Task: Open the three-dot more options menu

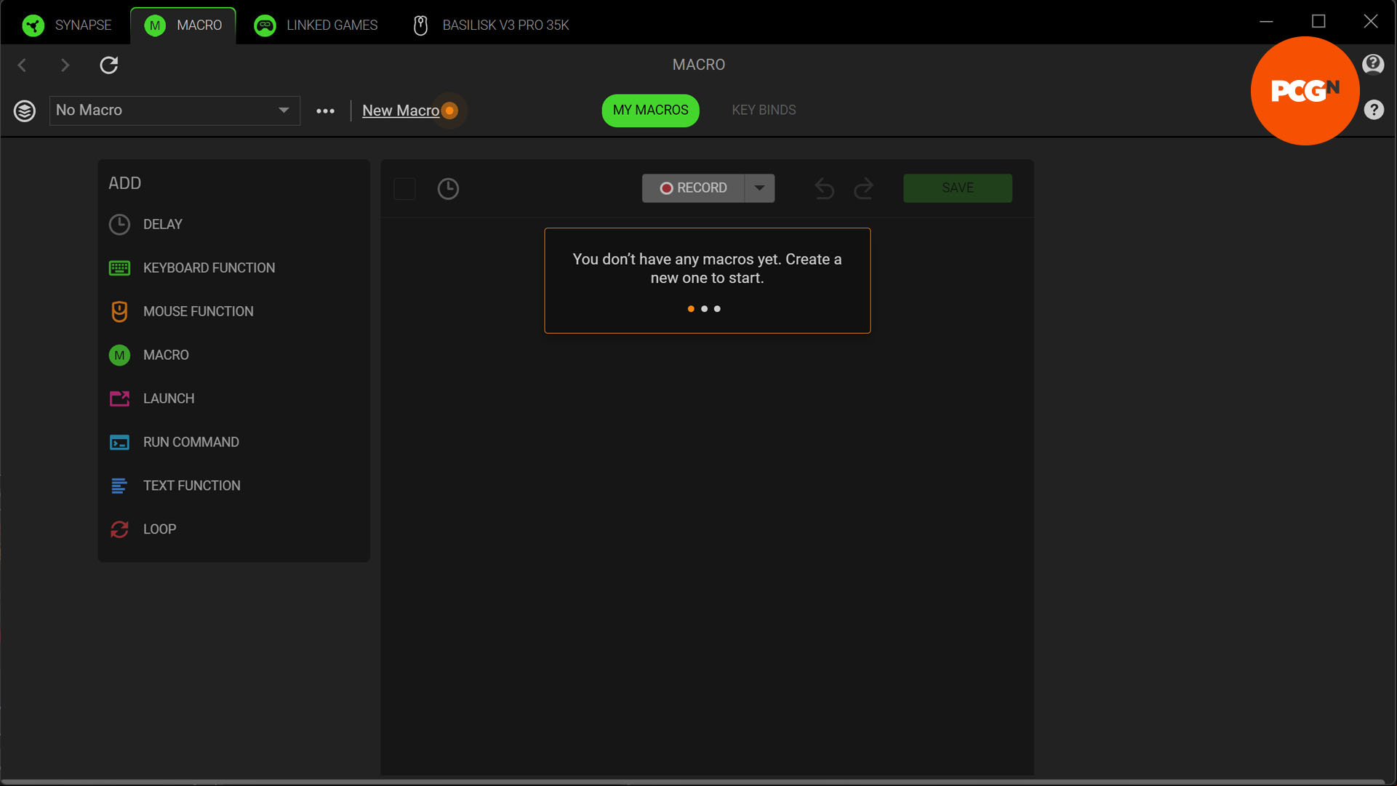Action: click(x=326, y=111)
